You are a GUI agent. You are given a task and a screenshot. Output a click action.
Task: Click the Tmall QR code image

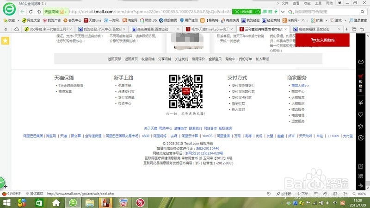(x=186, y=91)
